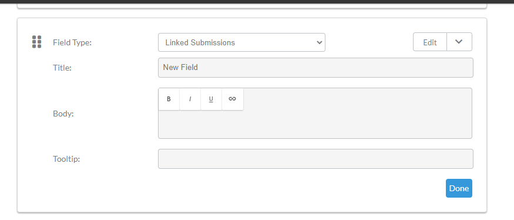514x220 pixels.
Task: Expand the chevron menu beside Edit
Action: (459, 42)
